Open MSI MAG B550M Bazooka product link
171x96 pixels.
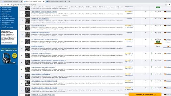point(43,67)
